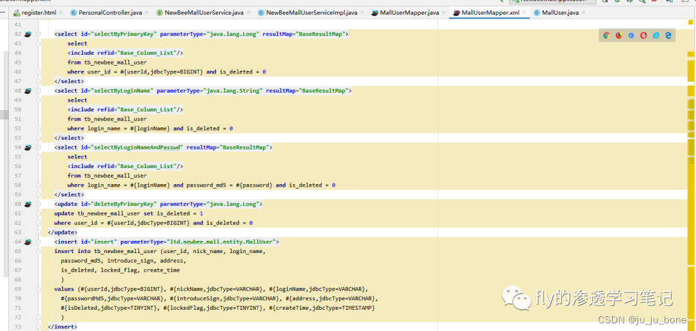This screenshot has height=331, width=696.
Task: Open in Safari browser icon
Action: [631, 35]
